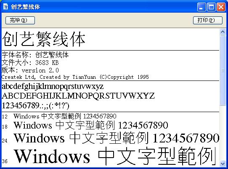Close the font viewer window
Screen dimensions: 228x169
221,7
